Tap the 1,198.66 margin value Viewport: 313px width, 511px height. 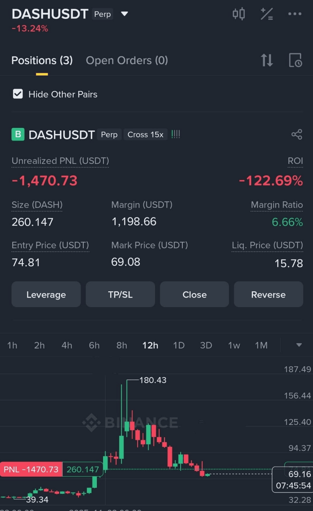(x=134, y=221)
